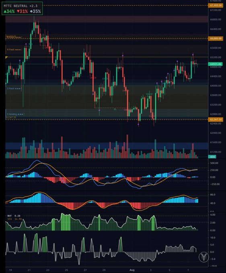Click the S Holding zone label
226x273 pixels.
[x=16, y=114]
